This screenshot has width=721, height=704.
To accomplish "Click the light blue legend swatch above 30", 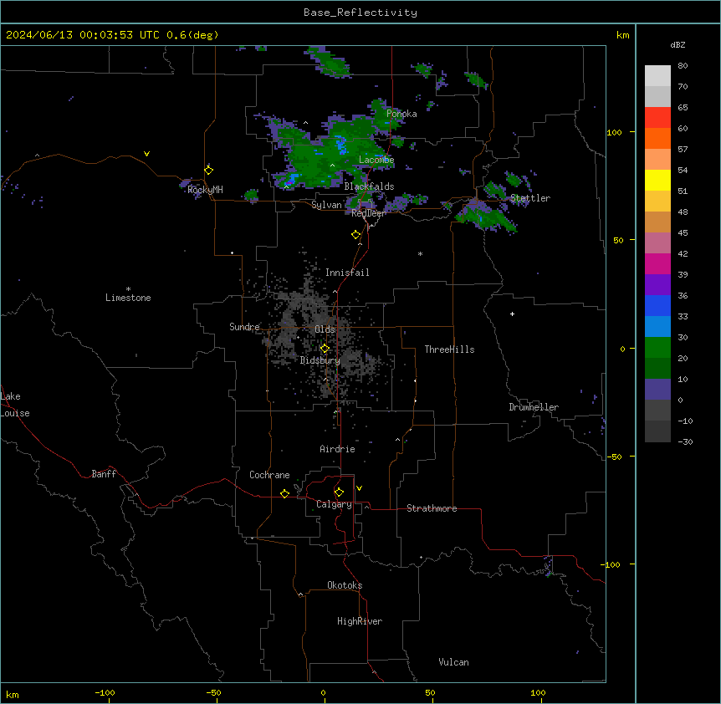I will coord(657,326).
